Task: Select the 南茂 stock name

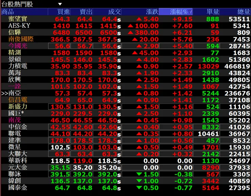Action: coord(15,120)
